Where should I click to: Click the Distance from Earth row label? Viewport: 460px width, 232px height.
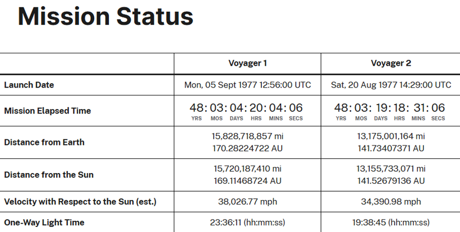coord(44,142)
